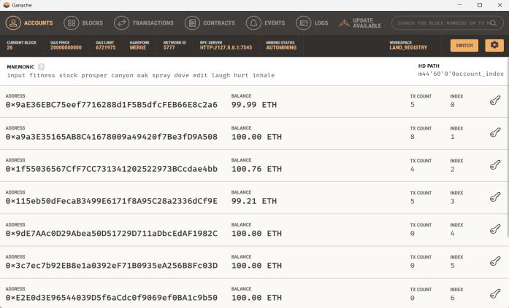Click the hardfork value MERGE
Image resolution: width=509 pixels, height=308 pixels.
coord(138,47)
